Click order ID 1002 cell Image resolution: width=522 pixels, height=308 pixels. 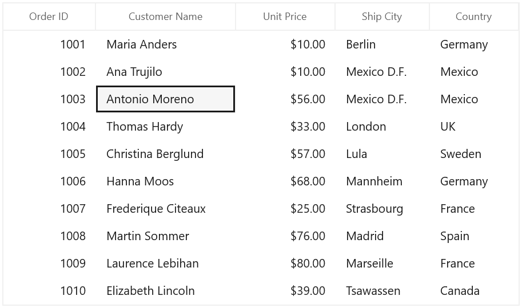[x=49, y=72]
